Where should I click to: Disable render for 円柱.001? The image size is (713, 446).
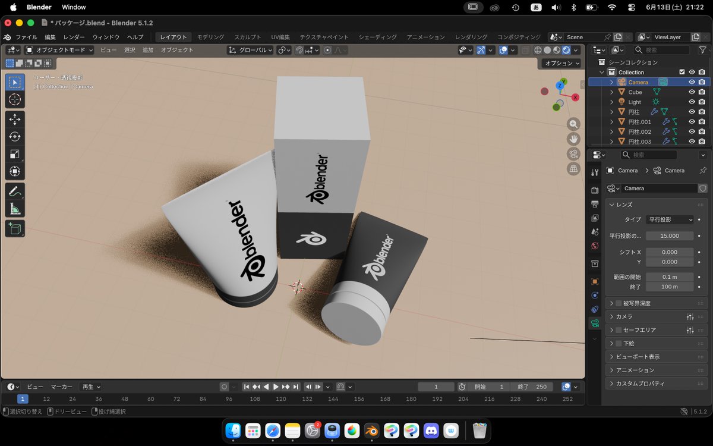pos(702,122)
